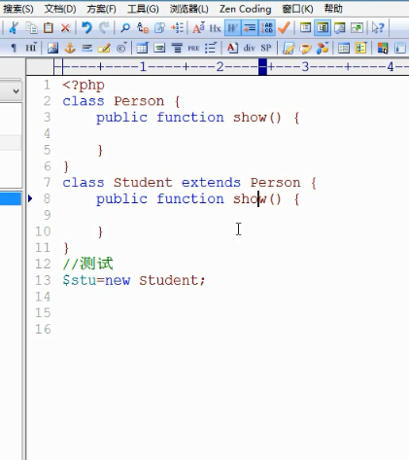Click the SP span tag button
This screenshot has height=460, width=409.
pyautogui.click(x=266, y=48)
